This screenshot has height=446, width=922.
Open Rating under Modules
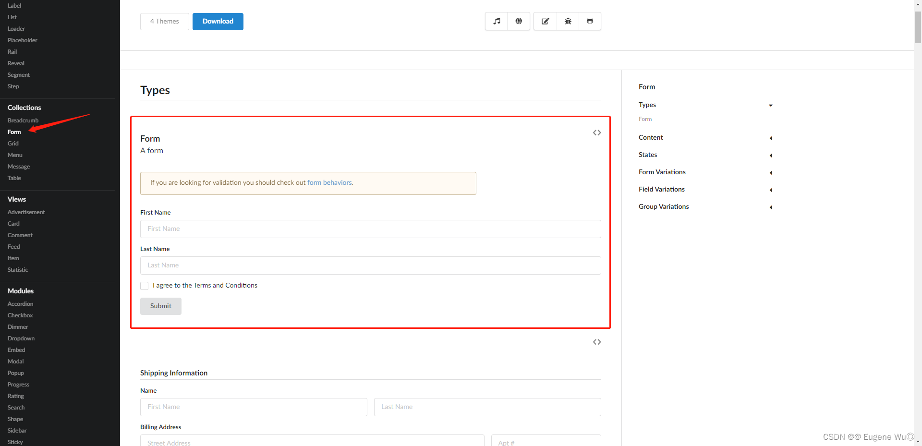[x=16, y=396]
